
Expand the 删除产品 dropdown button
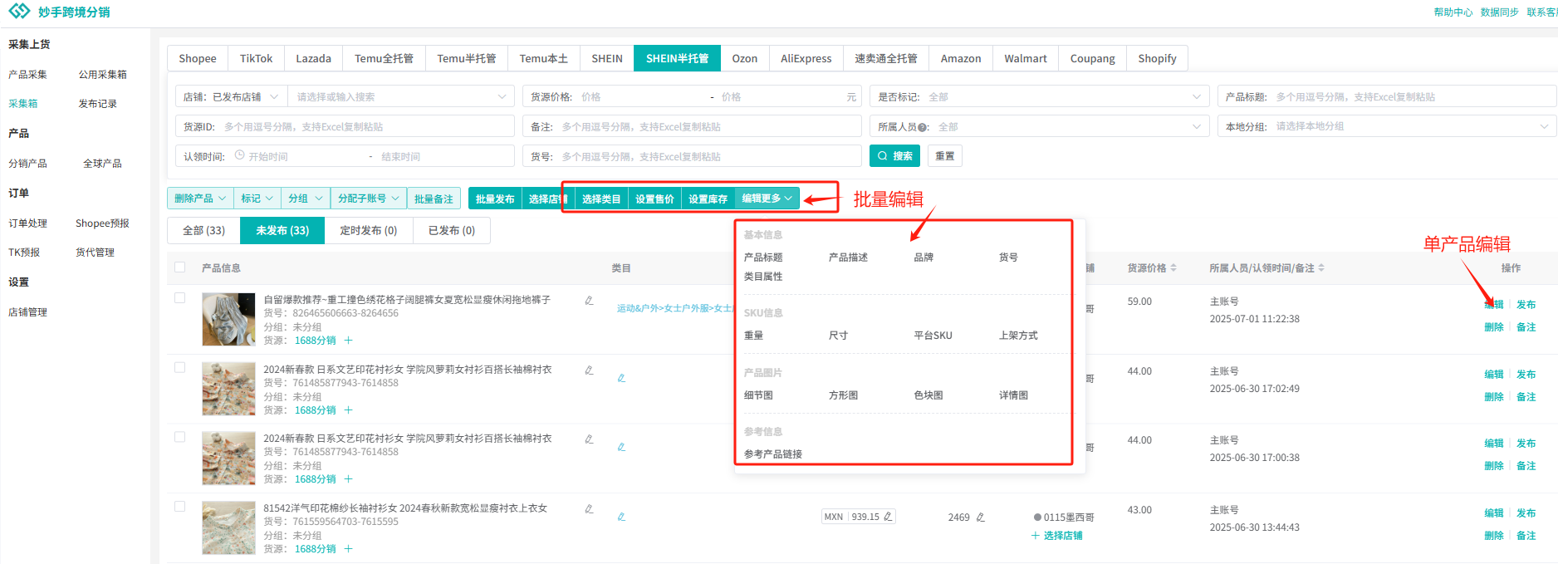click(200, 199)
